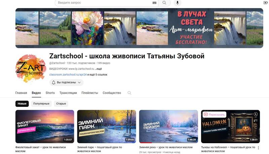Click the channel search magnifier icon

129,93
